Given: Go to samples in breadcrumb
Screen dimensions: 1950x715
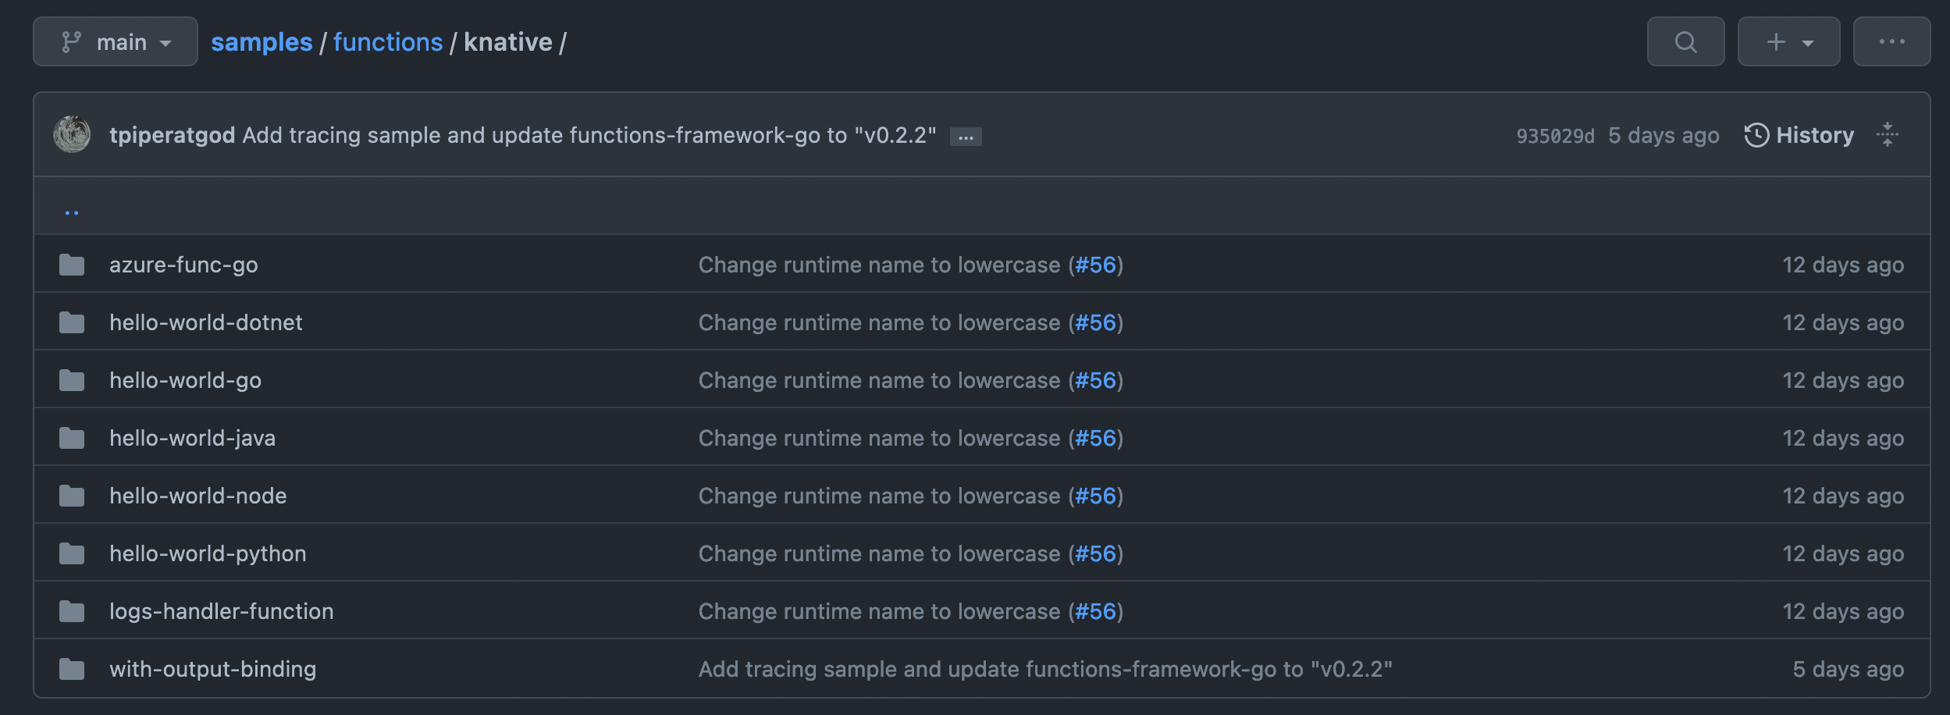Looking at the screenshot, I should (262, 42).
